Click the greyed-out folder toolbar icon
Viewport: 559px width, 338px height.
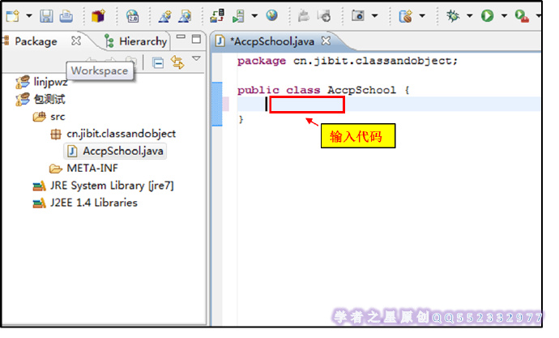(x=304, y=16)
